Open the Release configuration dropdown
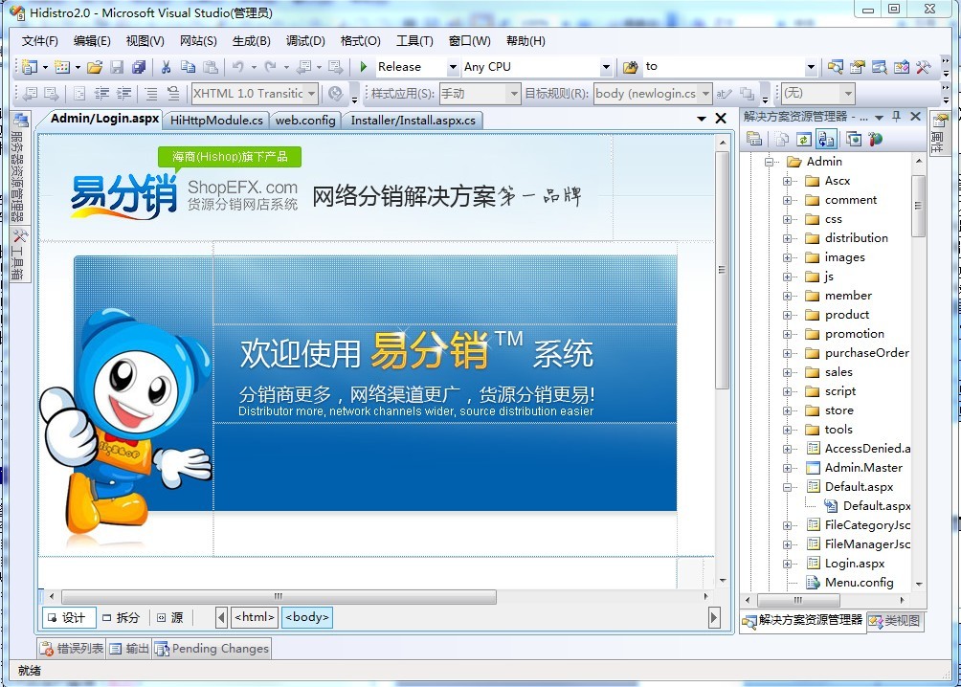Screen dimensions: 961x687 click(x=453, y=67)
